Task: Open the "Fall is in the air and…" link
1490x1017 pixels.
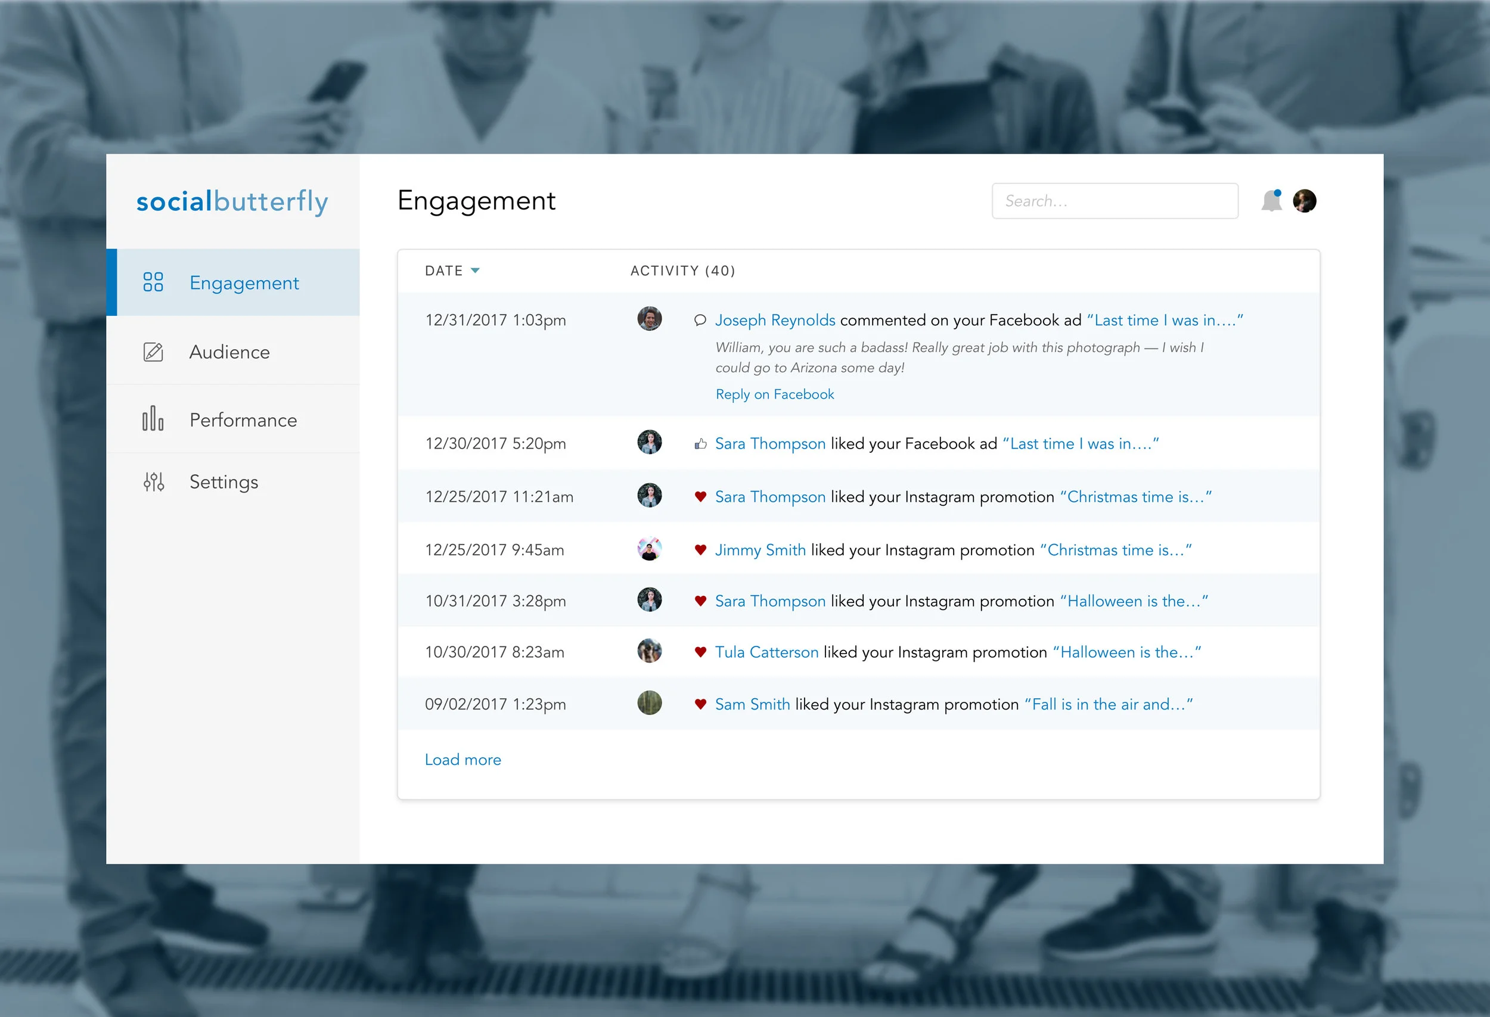Action: point(1108,704)
